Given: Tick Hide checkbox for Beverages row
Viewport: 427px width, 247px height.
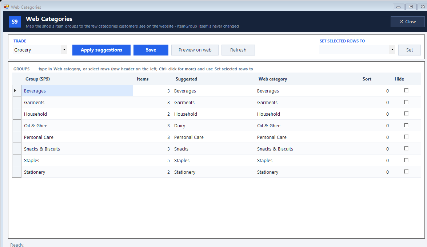Looking at the screenshot, I should click(406, 90).
